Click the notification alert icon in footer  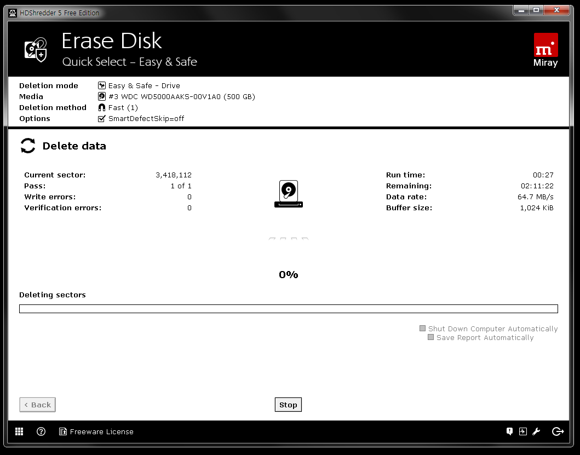point(509,431)
